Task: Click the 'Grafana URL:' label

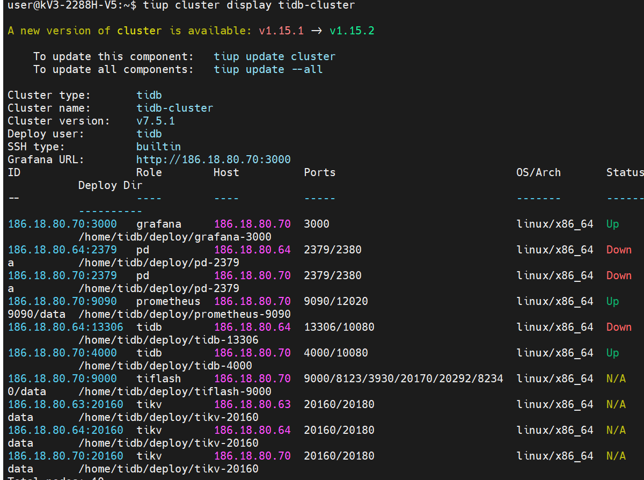Action: [x=46, y=159]
